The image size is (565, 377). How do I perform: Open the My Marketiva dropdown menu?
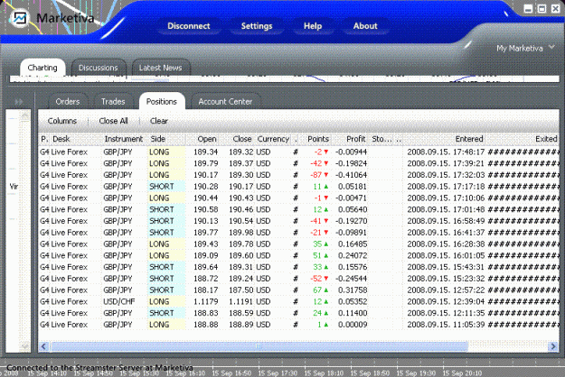[525, 48]
